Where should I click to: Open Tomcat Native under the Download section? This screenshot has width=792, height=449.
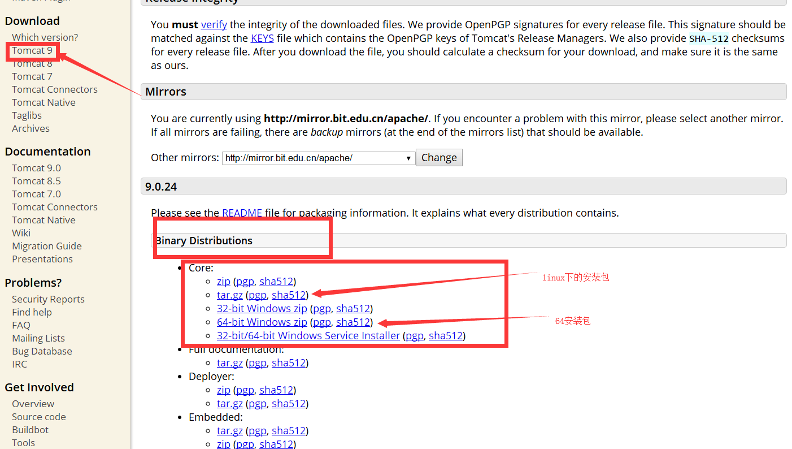coord(43,102)
